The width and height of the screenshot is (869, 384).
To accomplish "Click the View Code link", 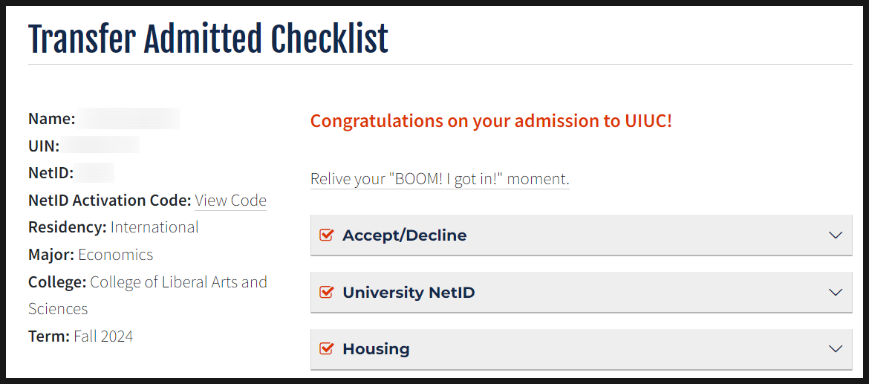I will click(x=230, y=201).
